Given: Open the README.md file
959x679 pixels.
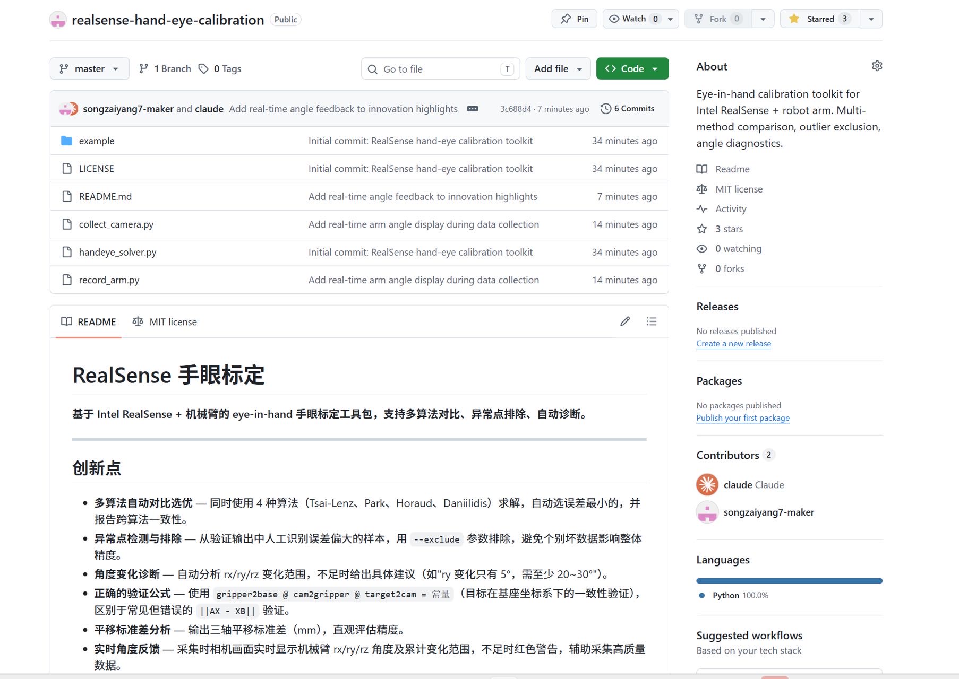Looking at the screenshot, I should pos(105,196).
